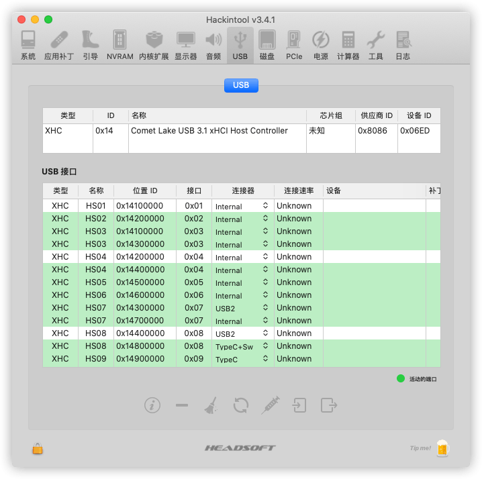Click the 芯片组 column header

[x=331, y=115]
